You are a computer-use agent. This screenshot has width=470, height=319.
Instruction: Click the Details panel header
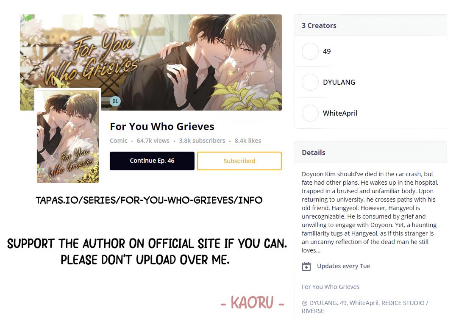[371, 153]
